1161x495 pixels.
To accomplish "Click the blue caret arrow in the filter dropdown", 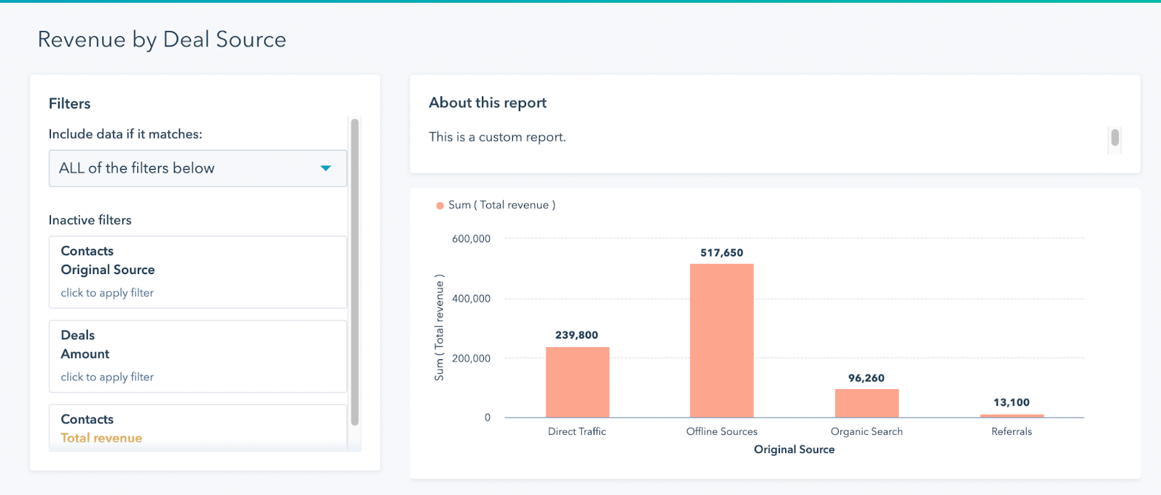I will [x=326, y=168].
